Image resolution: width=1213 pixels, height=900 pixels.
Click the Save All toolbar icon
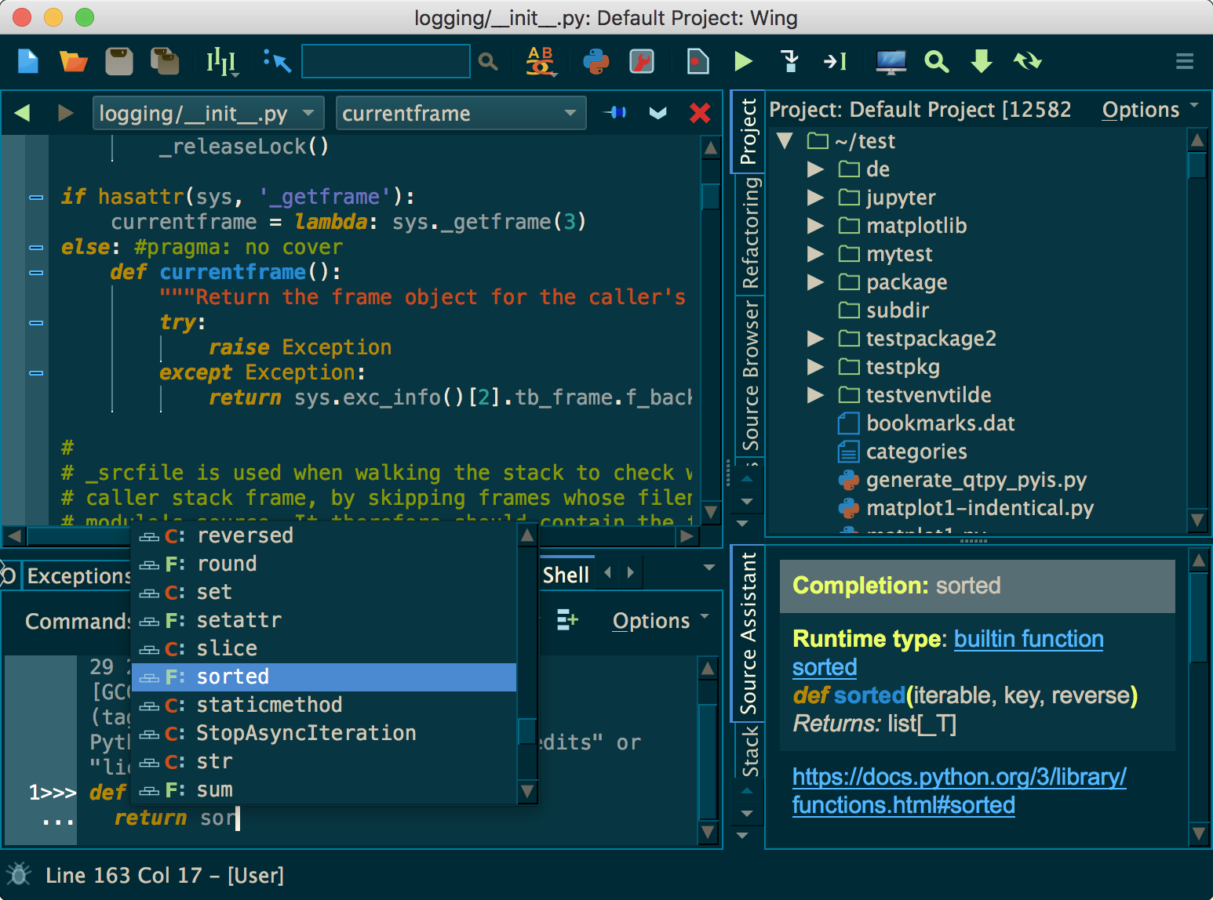tap(165, 61)
